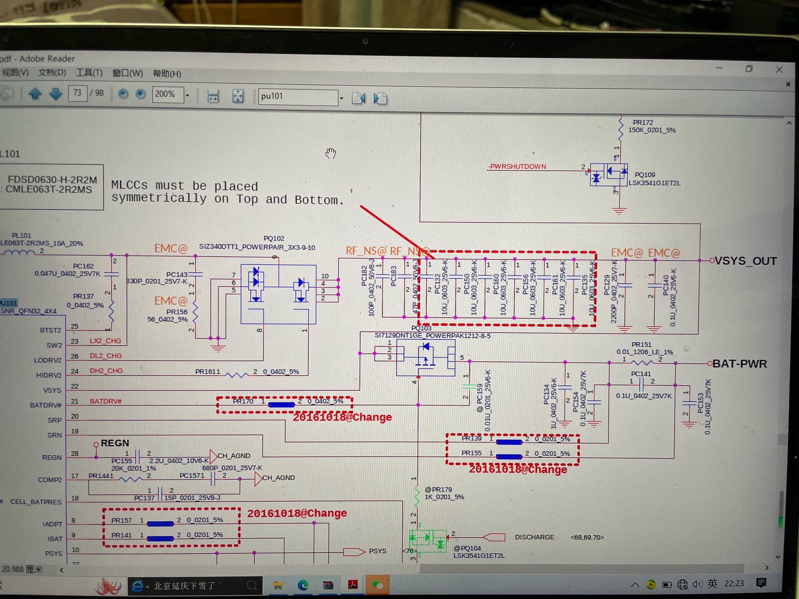This screenshot has height=599, width=799.
Task: Open volume speaker tray icon
Action: click(697, 584)
